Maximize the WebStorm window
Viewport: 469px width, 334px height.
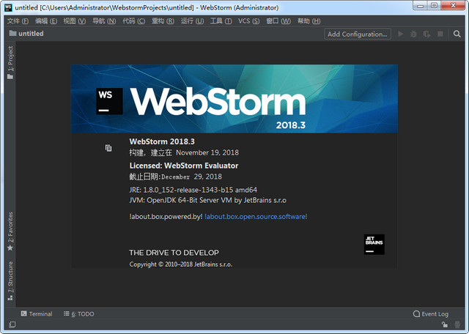click(x=434, y=6)
